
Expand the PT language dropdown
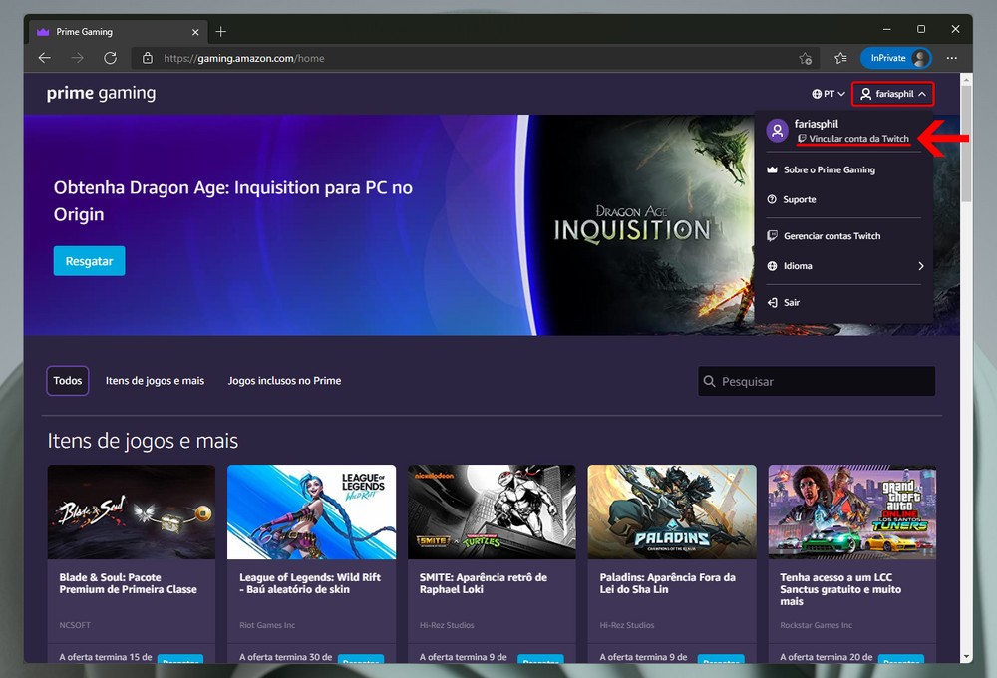point(829,94)
